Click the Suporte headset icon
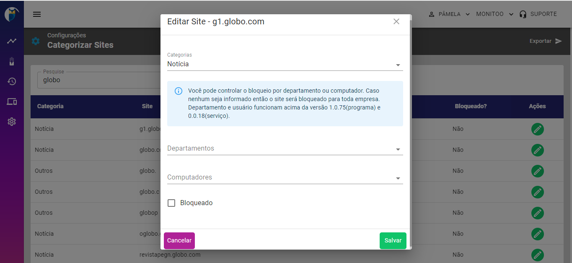Screen dimensions: 572x263 click(x=522, y=14)
